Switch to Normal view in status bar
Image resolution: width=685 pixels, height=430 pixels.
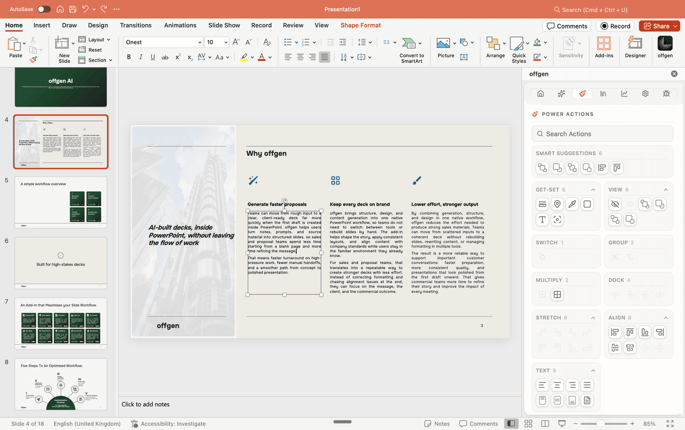pos(511,424)
